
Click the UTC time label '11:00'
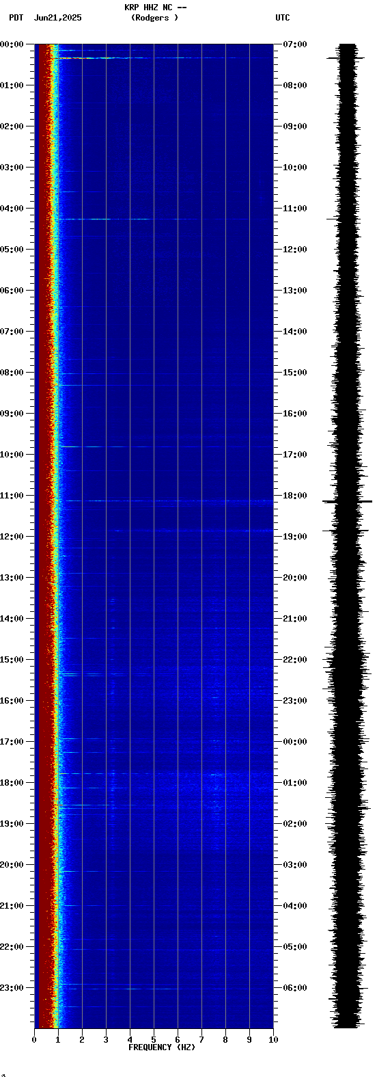click(x=295, y=209)
